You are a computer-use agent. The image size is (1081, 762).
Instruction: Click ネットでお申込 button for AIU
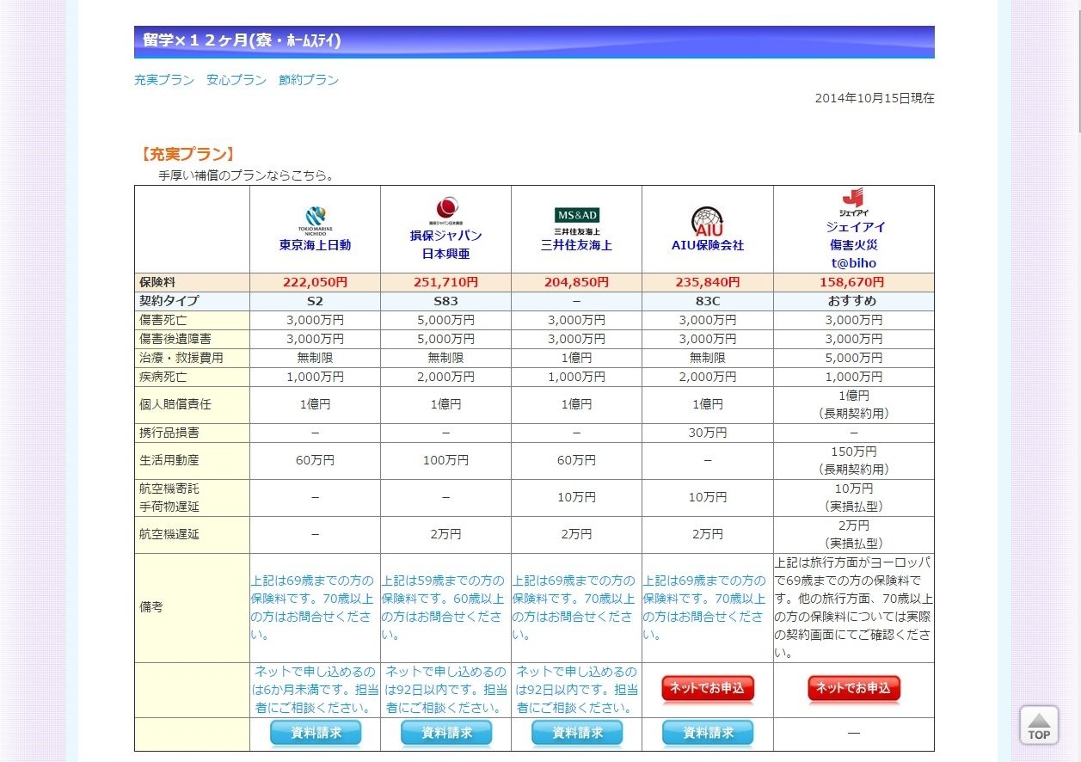click(x=708, y=689)
